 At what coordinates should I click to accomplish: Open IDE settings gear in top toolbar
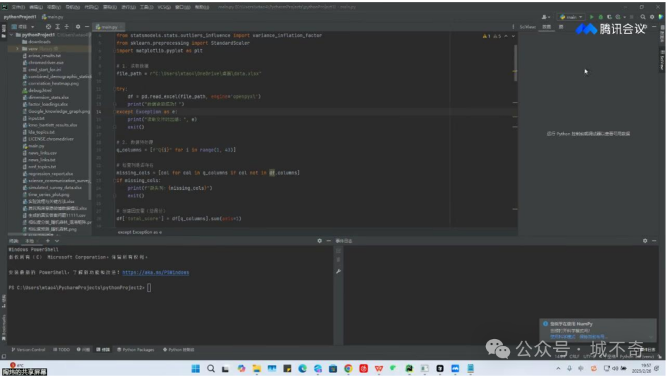tap(652, 17)
